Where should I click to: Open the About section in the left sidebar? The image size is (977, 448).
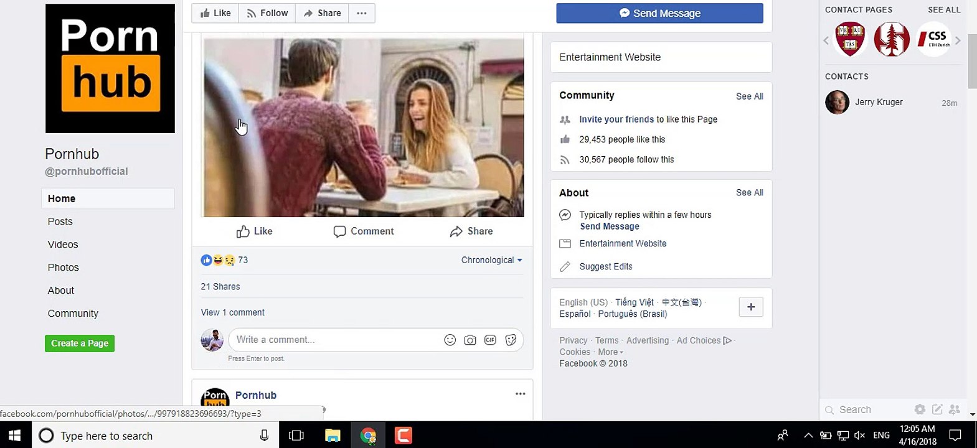[x=61, y=291]
